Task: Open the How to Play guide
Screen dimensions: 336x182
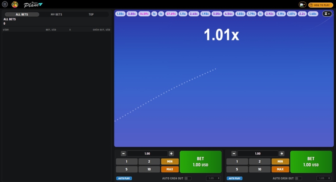Action: 320,5
